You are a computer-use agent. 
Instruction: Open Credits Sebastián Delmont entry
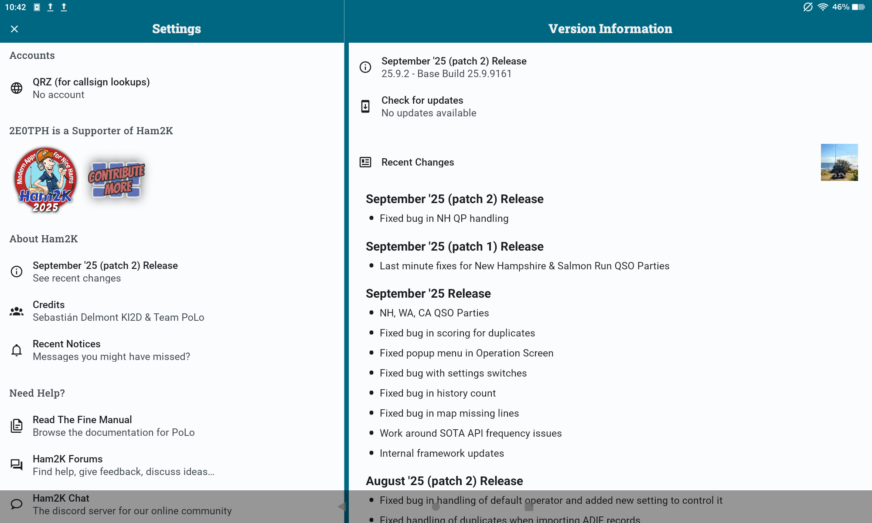coord(118,311)
